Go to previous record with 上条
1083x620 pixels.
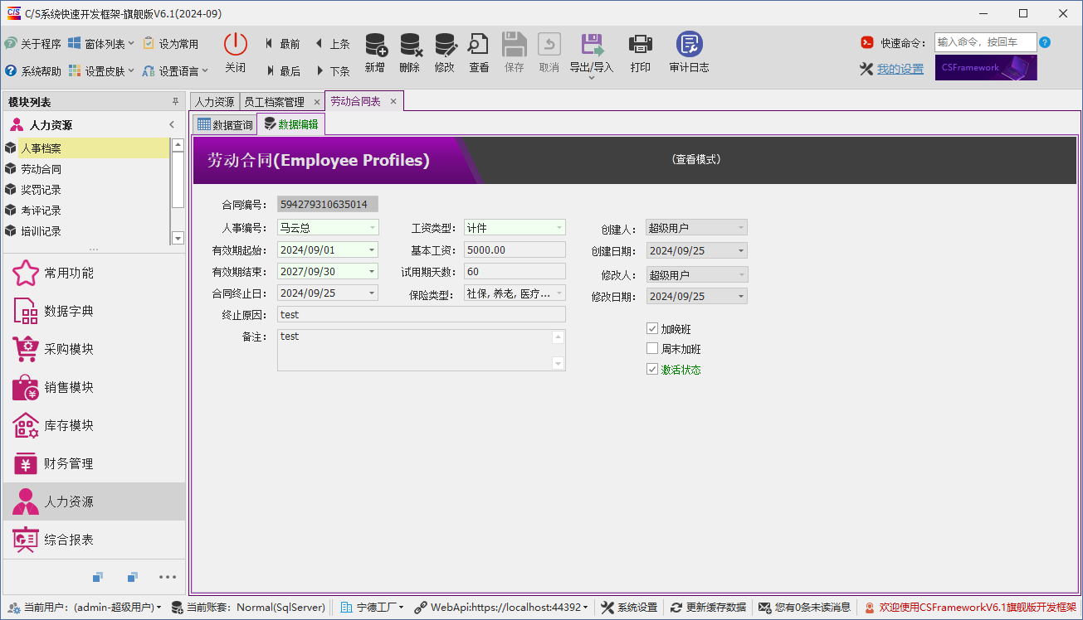tap(332, 44)
